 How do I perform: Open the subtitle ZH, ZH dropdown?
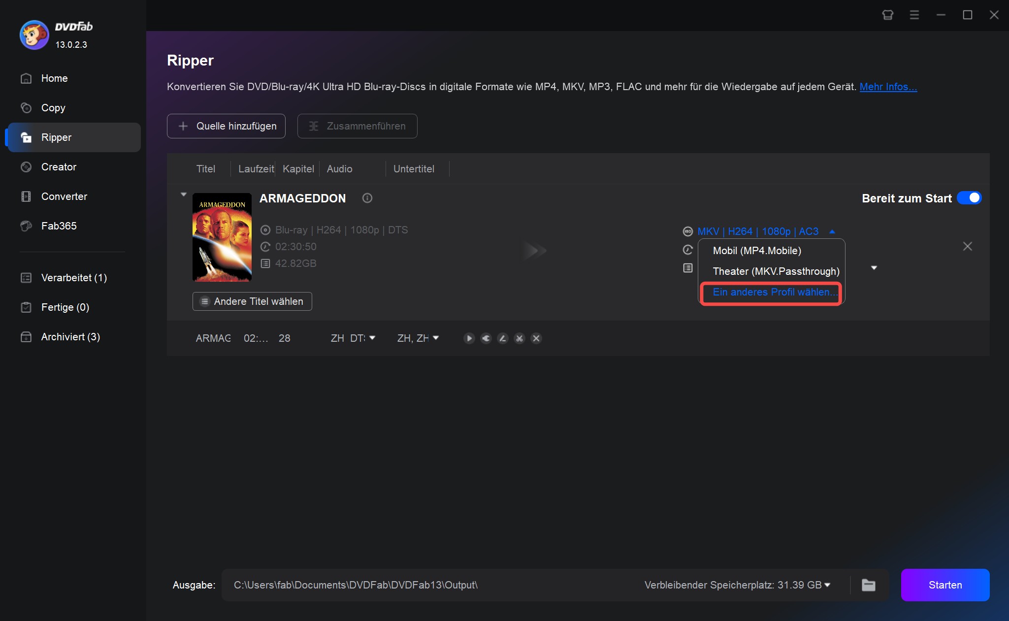tap(436, 338)
